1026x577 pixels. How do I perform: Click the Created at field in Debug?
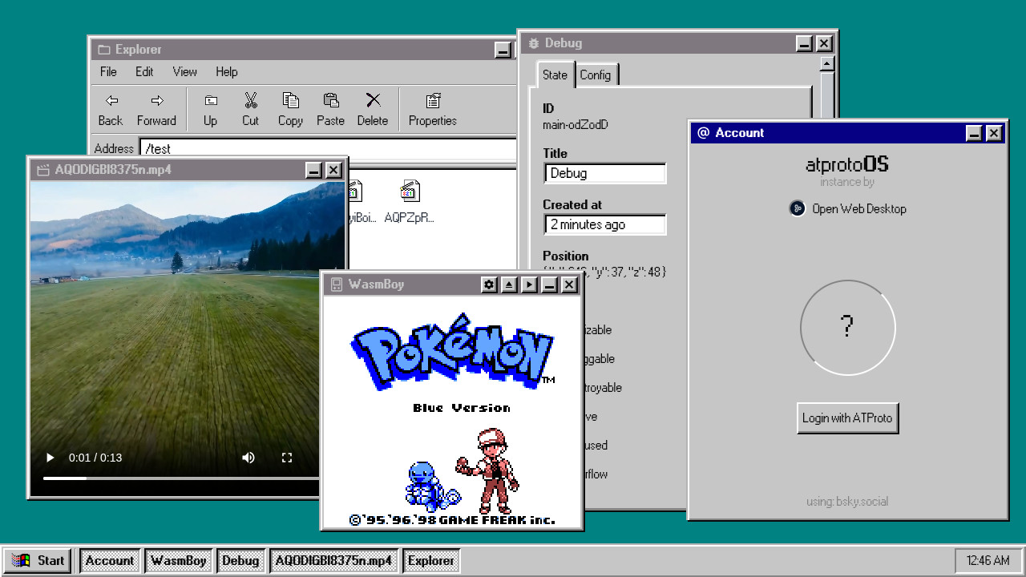pyautogui.click(x=605, y=224)
